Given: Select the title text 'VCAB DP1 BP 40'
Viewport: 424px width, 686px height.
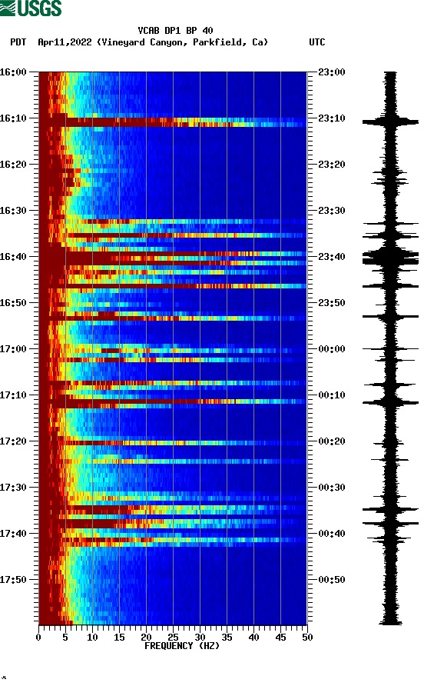Looking at the screenshot, I should click(x=175, y=31).
